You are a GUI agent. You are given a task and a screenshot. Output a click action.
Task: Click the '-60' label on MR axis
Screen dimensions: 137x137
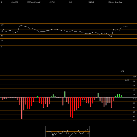point(134,112)
